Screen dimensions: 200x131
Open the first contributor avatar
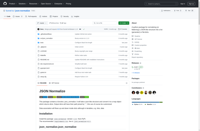click(x=133, y=92)
